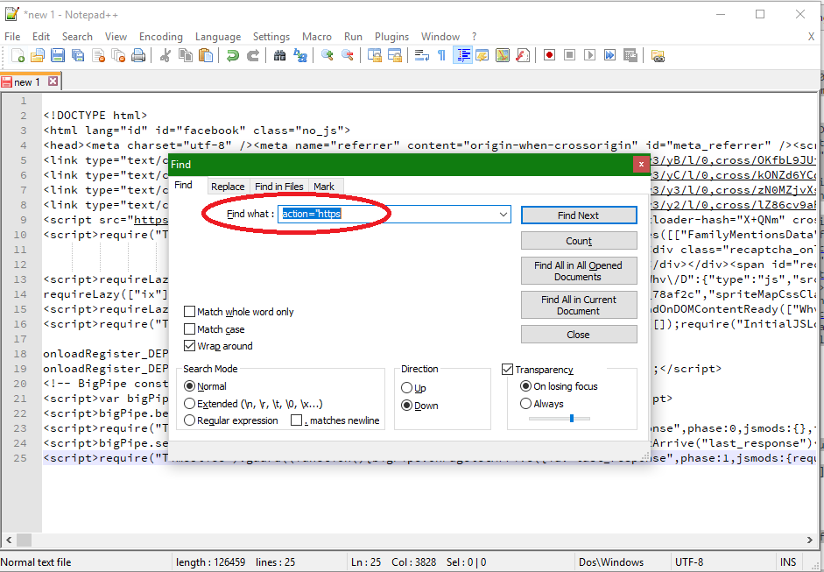Screen dimensions: 824x572
Task: Close the 'new 1' document tab
Action: click(53, 81)
